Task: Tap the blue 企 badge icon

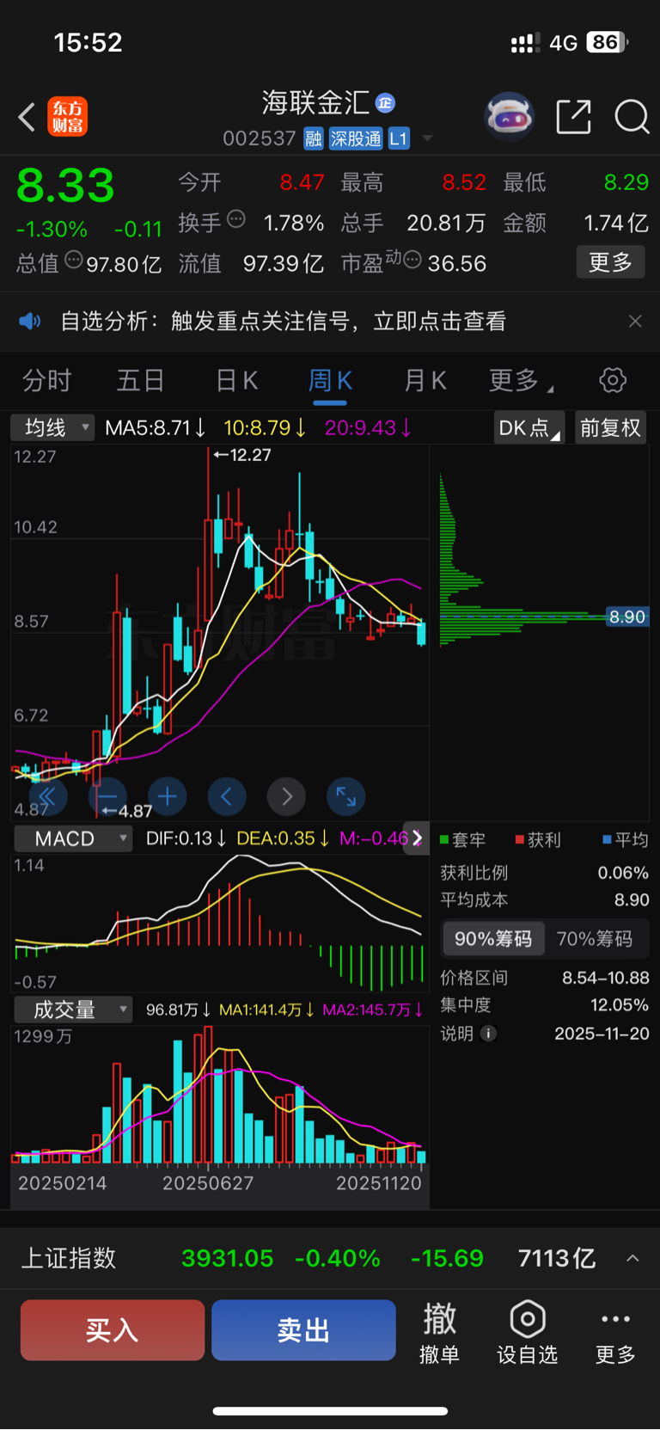Action: (385, 103)
